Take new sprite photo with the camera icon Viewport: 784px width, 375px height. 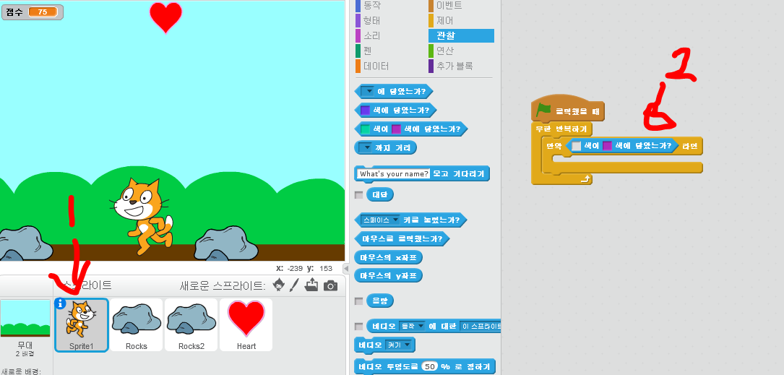(x=330, y=285)
